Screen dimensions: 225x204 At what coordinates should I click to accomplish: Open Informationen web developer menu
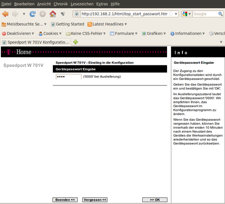187,34
